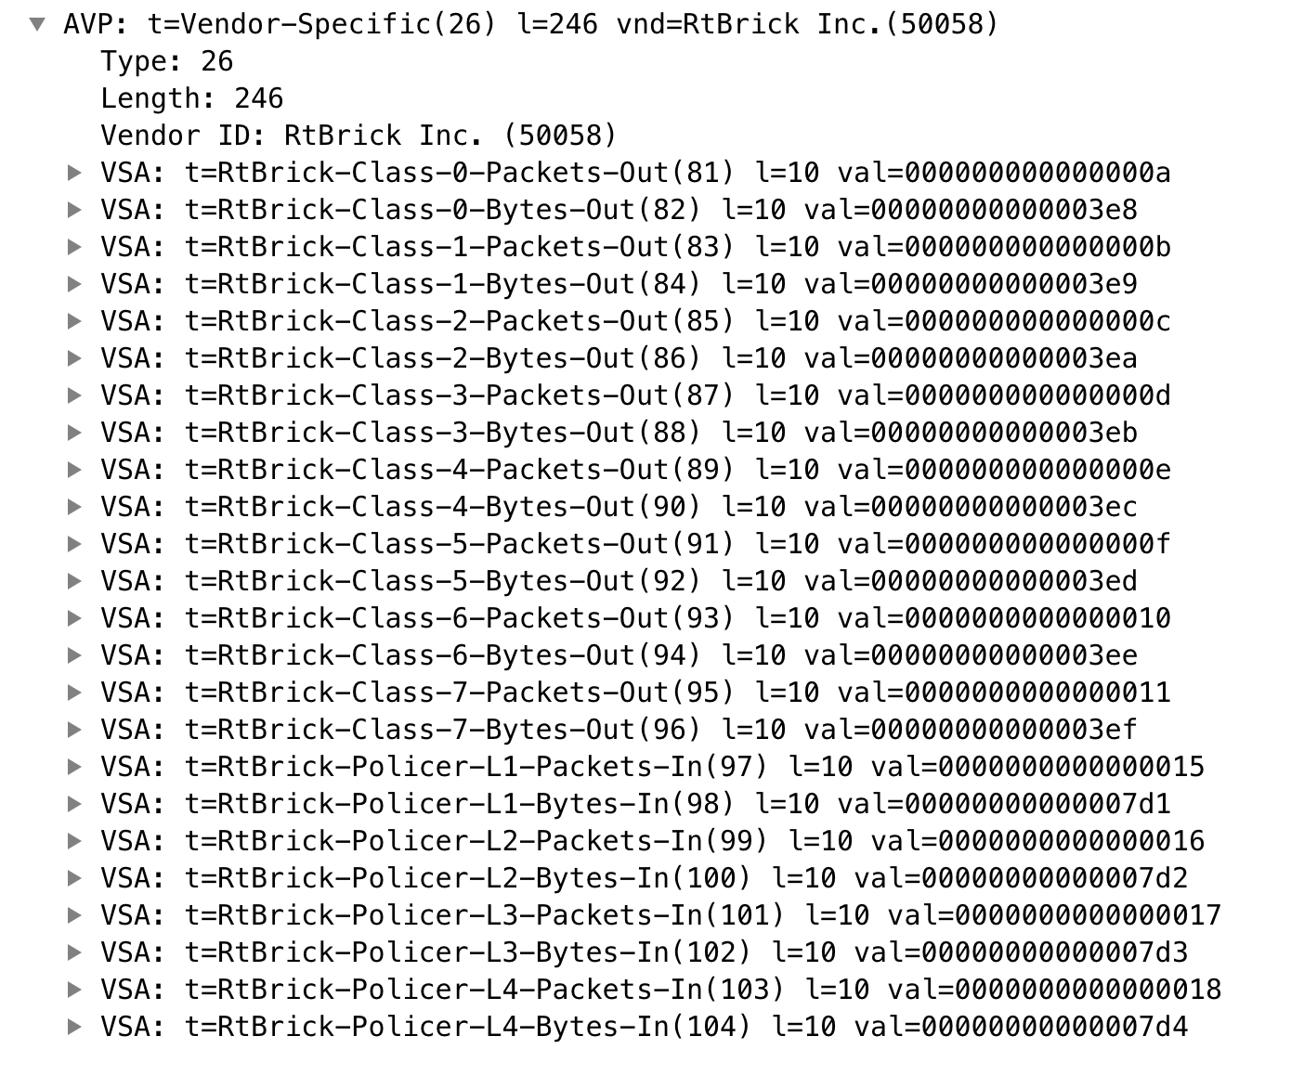Select the RtBrick-Class-7-Packets-Out VSA row
Image resolution: width=1291 pixels, height=1075 pixels.
pos(635,693)
